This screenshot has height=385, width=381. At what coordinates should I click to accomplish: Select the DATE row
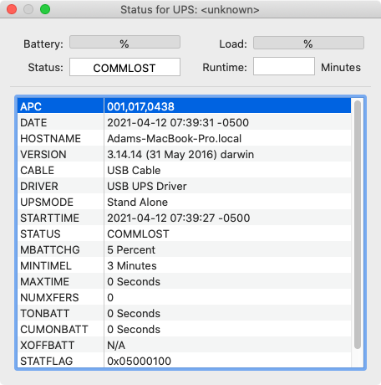(x=184, y=122)
